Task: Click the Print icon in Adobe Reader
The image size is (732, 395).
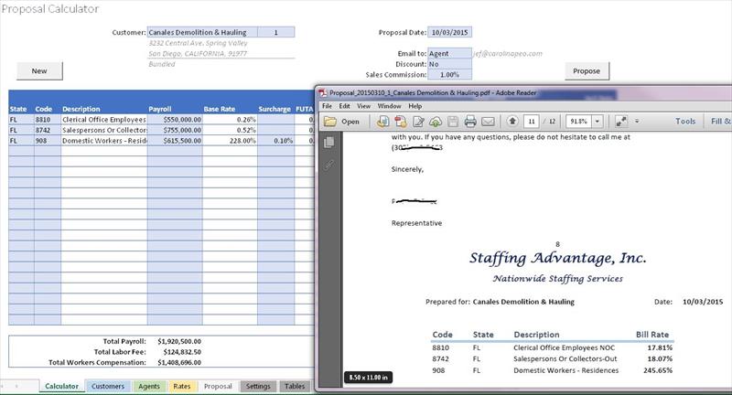Action: (470, 122)
